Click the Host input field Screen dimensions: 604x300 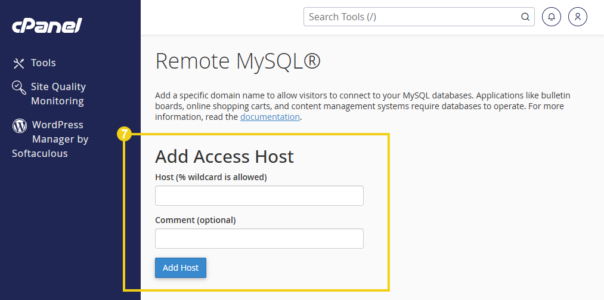[259, 196]
